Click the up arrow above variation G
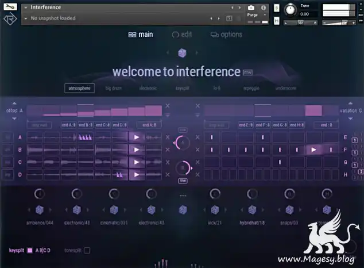364x268 pixels. 350,103
